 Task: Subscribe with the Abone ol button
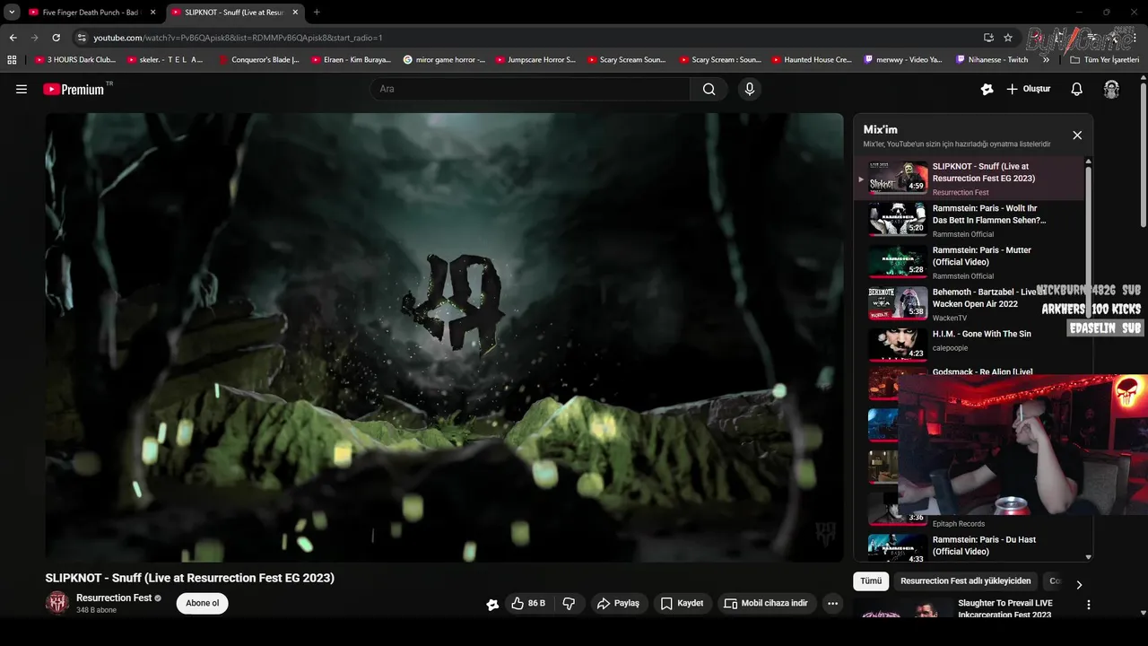[203, 603]
